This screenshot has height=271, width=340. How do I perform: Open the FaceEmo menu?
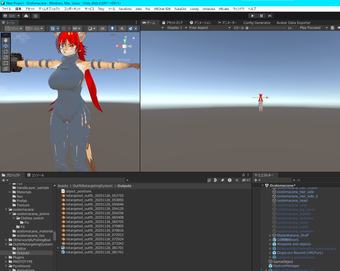[125, 9]
